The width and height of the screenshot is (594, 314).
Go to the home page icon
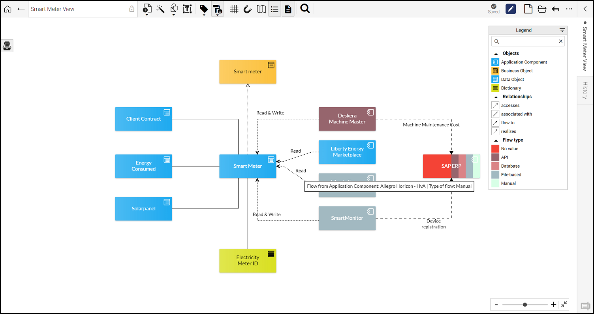(8, 9)
